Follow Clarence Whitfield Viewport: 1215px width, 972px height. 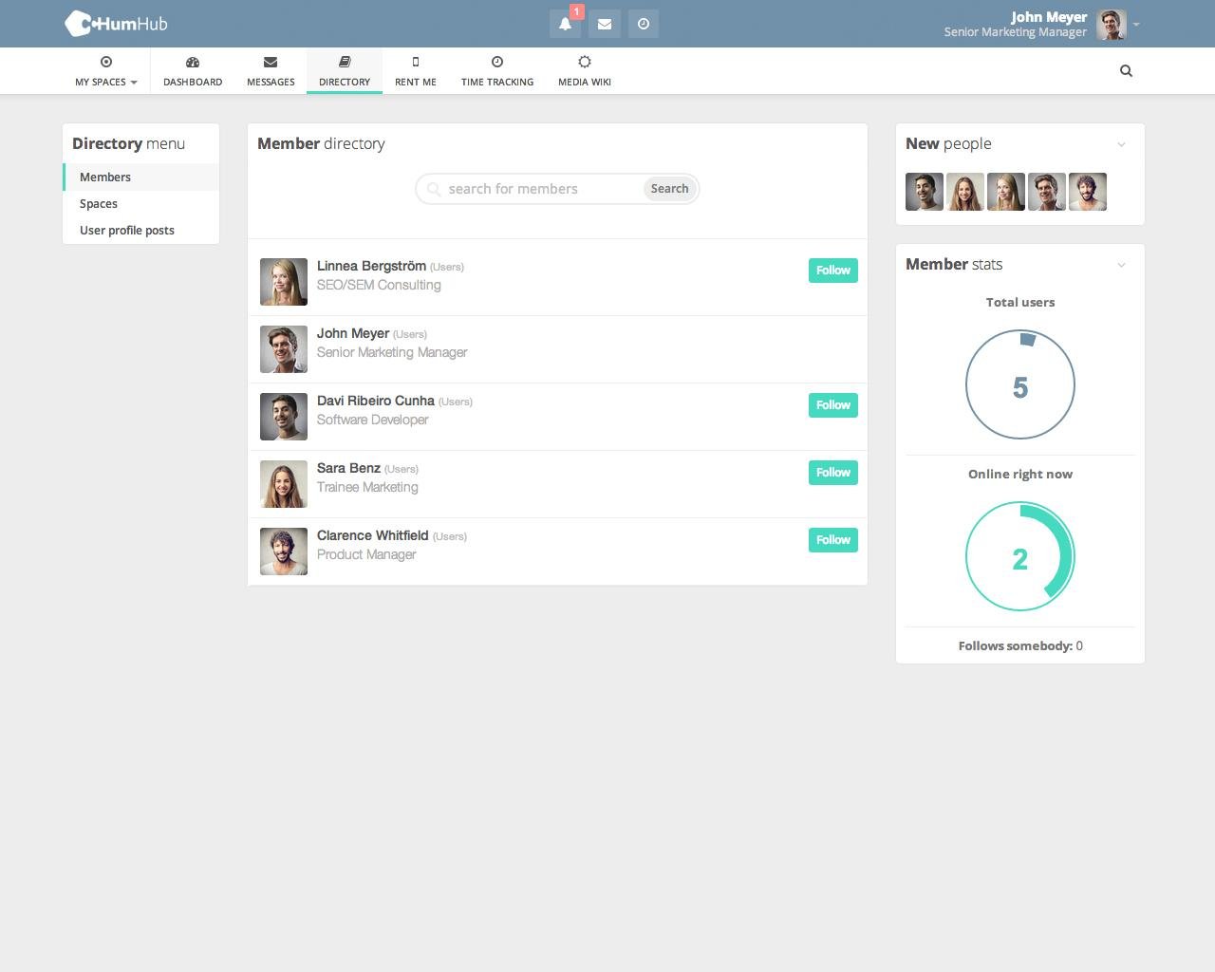[832, 540]
